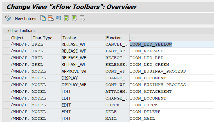Click the ICON_DELETE icon field

[145, 112]
